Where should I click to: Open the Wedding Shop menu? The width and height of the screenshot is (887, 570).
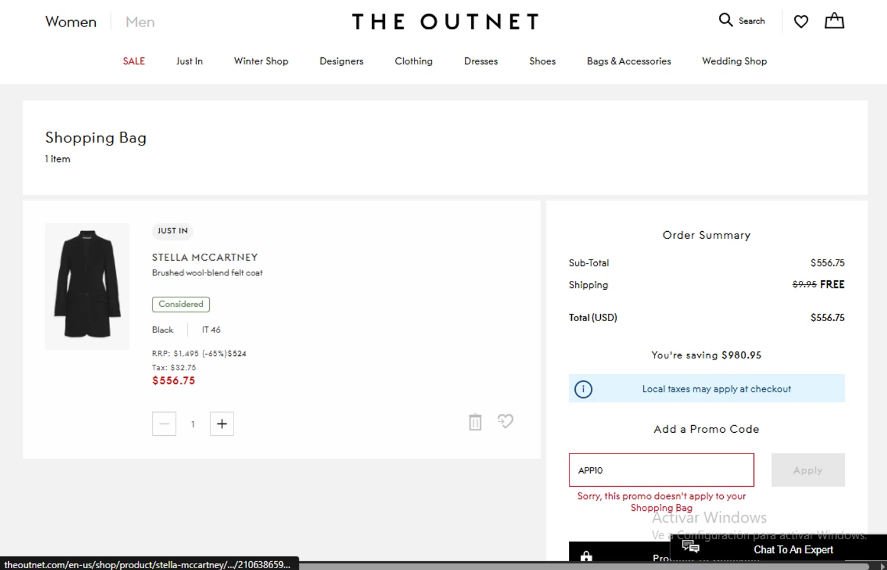[x=734, y=61]
